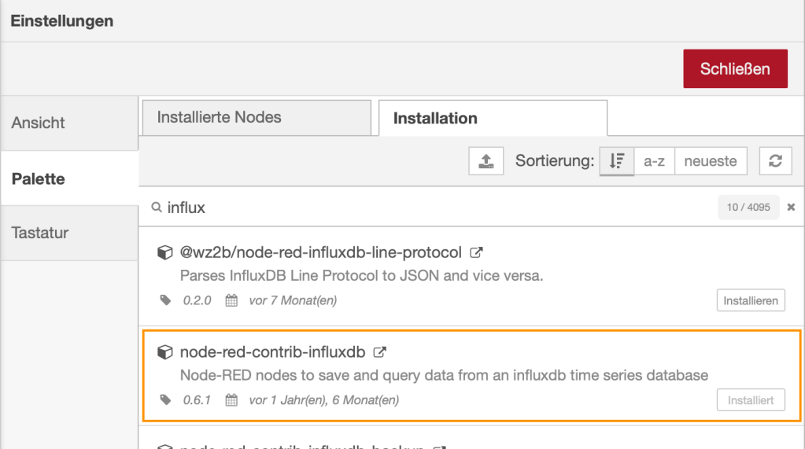Click the upload module icon button

point(486,161)
